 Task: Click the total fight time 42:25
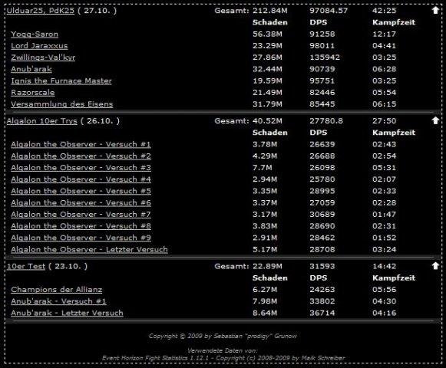coord(384,11)
